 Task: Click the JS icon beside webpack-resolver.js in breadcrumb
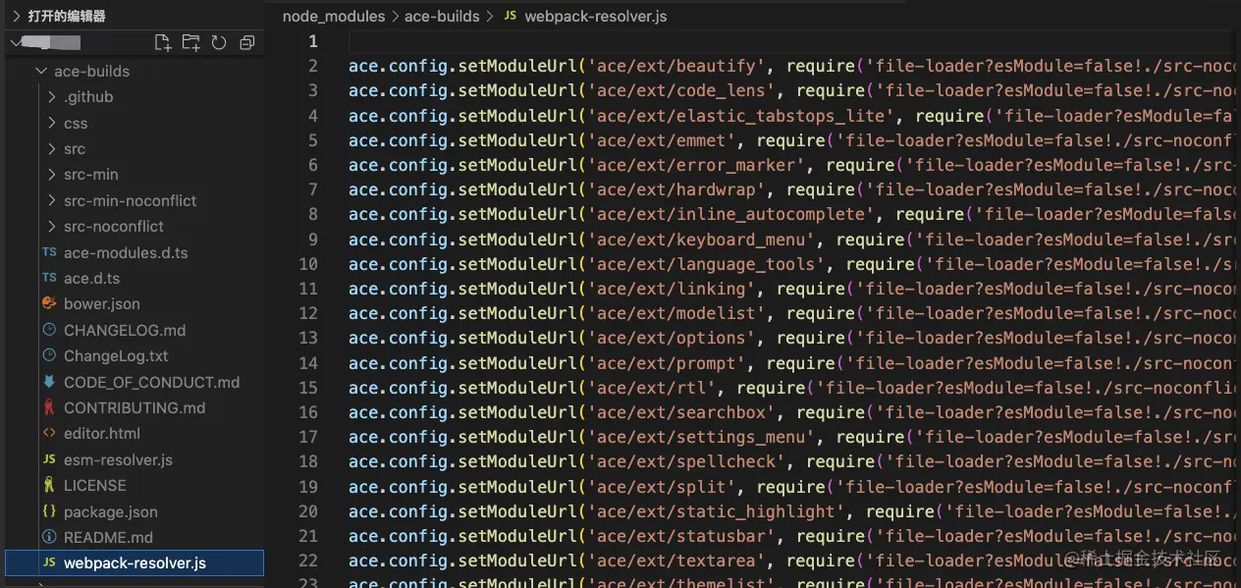coord(510,16)
